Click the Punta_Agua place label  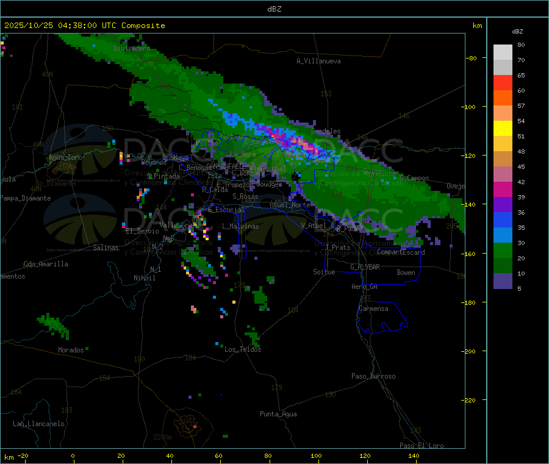pos(278,414)
